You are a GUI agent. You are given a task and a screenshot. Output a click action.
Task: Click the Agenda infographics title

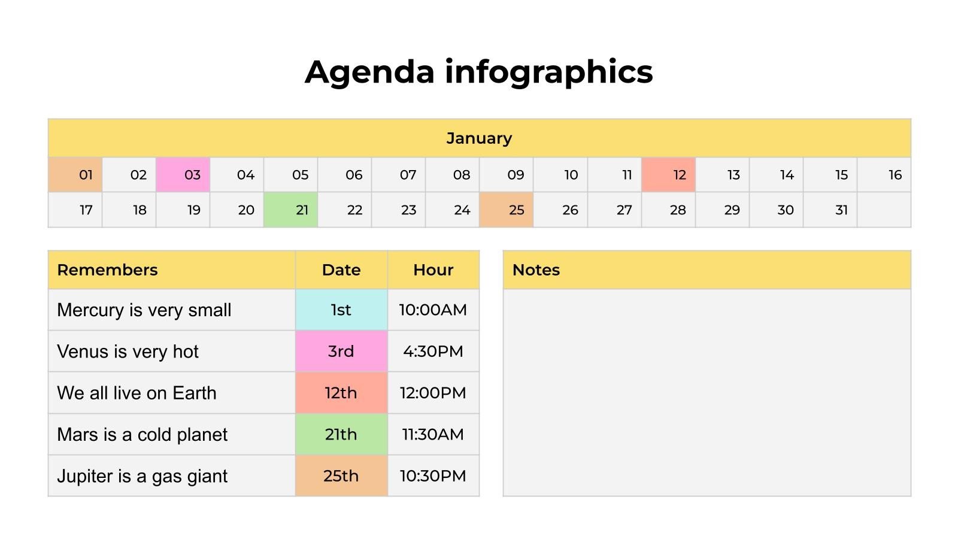click(x=479, y=72)
